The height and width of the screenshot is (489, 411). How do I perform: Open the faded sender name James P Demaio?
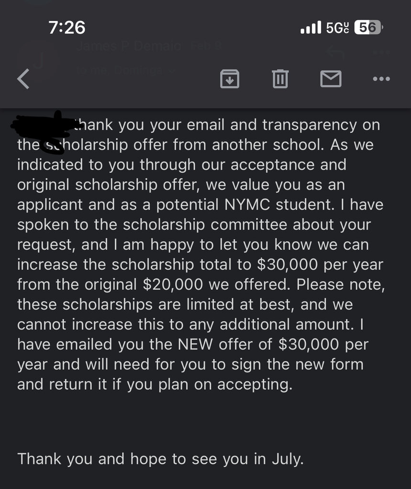[129, 46]
